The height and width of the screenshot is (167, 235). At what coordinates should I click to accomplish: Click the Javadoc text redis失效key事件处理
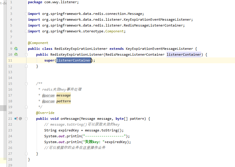62,89
